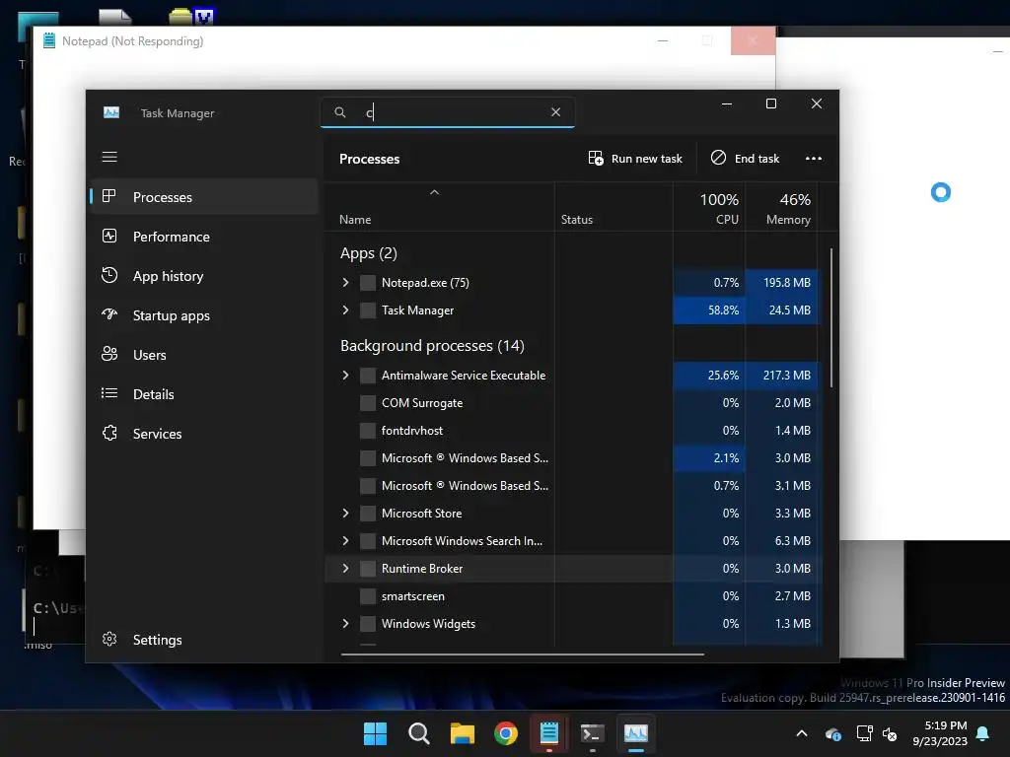The height and width of the screenshot is (757, 1010).
Task: Open the Startup apps page
Action: coord(205,315)
